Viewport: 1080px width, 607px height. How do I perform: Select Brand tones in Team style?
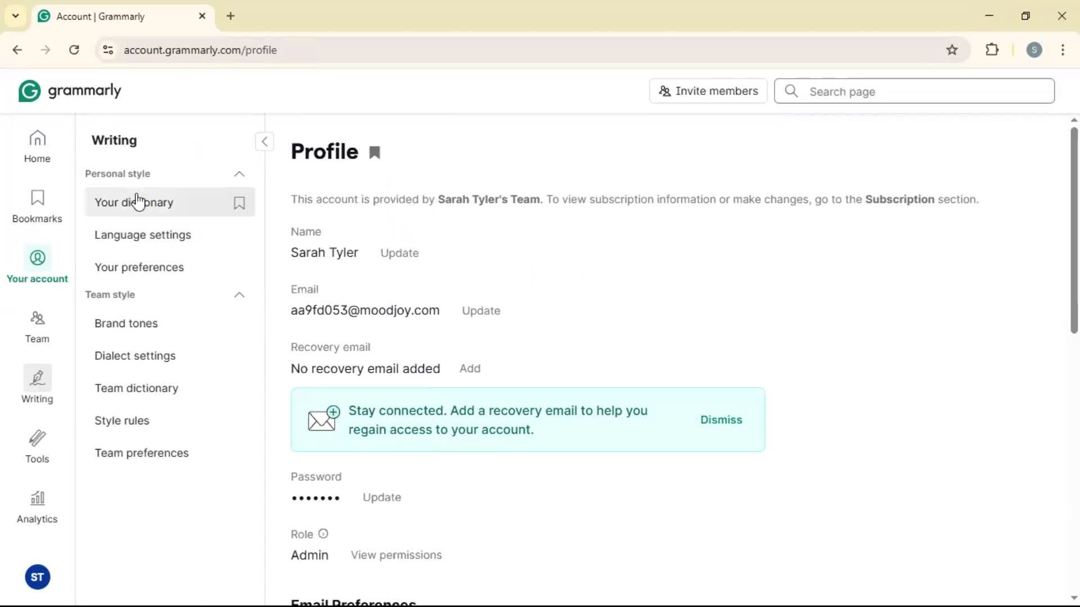tap(126, 324)
